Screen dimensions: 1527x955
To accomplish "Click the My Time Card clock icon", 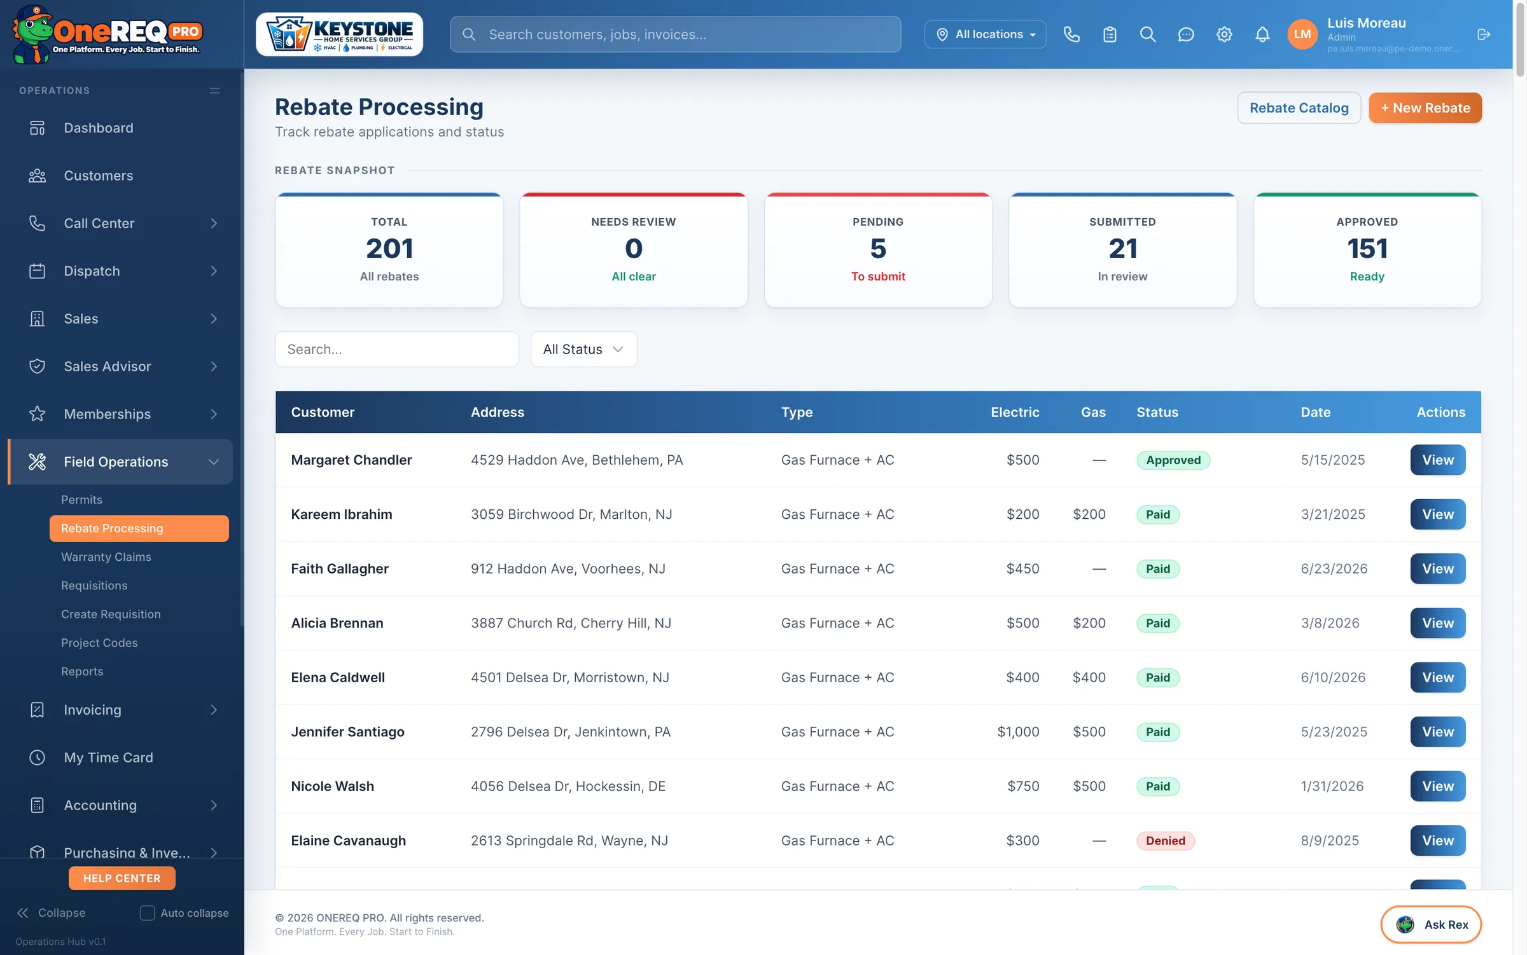I will tap(38, 757).
